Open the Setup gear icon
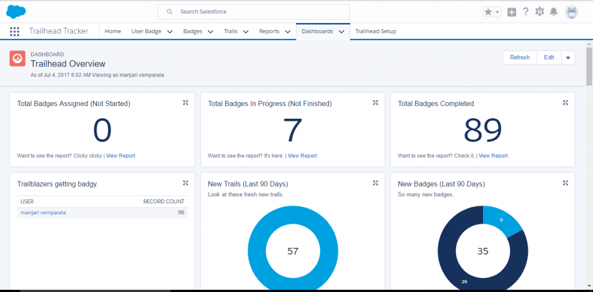 pos(539,12)
